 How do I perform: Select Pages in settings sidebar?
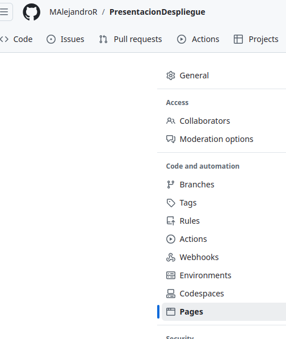pyautogui.click(x=224, y=312)
